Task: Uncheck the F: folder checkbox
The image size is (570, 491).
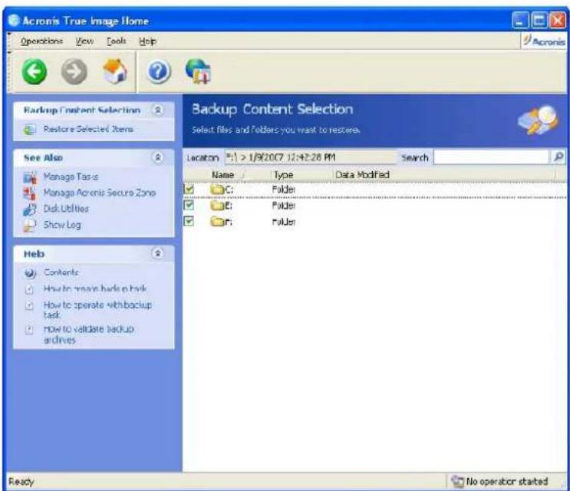Action: 189,221
